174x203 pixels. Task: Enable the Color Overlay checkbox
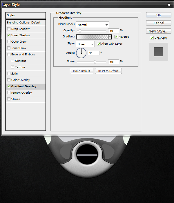[x=9, y=80]
